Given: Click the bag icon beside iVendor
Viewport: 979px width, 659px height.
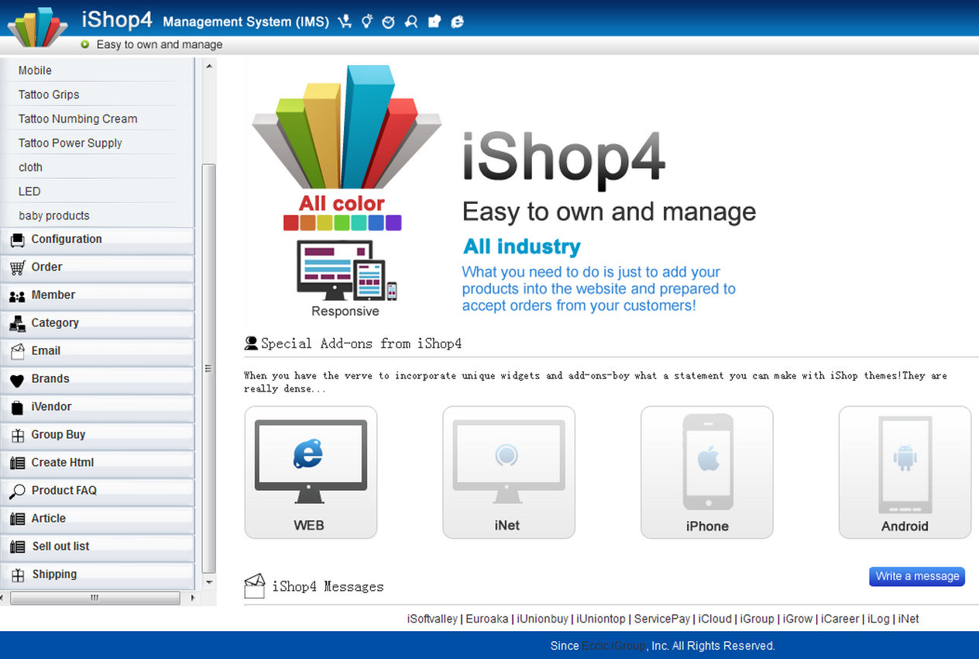Looking at the screenshot, I should pyautogui.click(x=17, y=408).
